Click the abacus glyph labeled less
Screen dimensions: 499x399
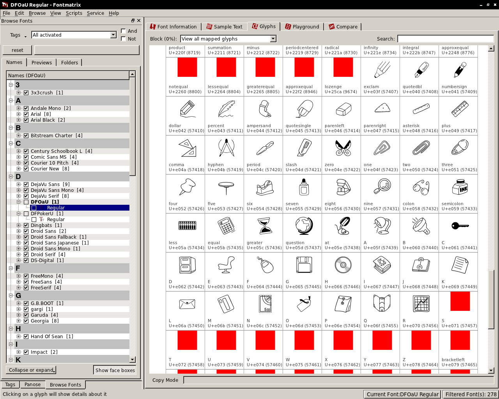(x=187, y=225)
